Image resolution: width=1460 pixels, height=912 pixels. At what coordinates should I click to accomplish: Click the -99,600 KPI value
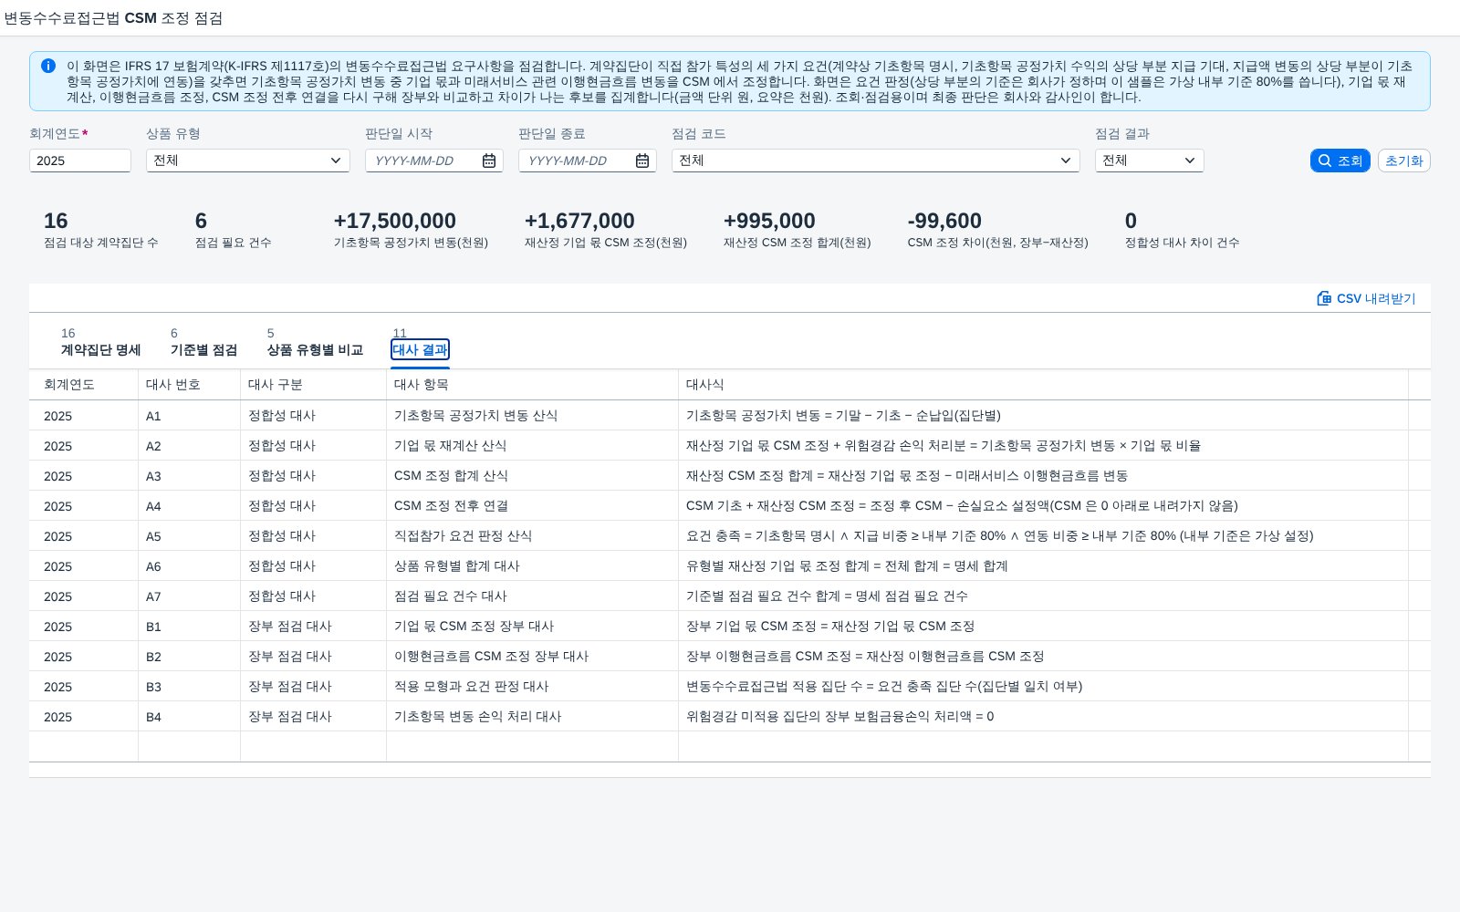944,221
